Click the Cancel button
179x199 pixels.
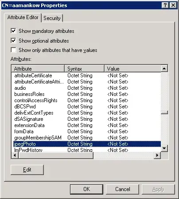123,189
